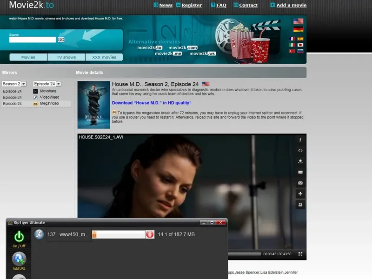Switch to the TV shows tab

66,57
